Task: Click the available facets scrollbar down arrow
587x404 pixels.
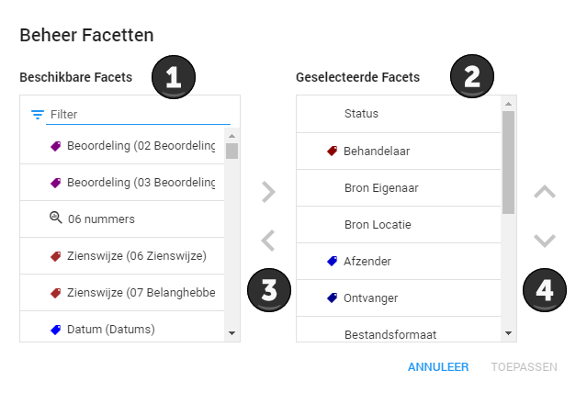Action: pos(231,333)
